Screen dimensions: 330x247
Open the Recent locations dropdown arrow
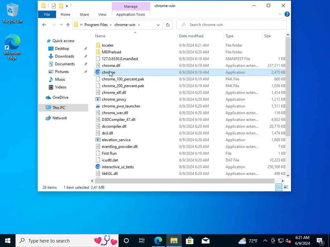point(61,25)
